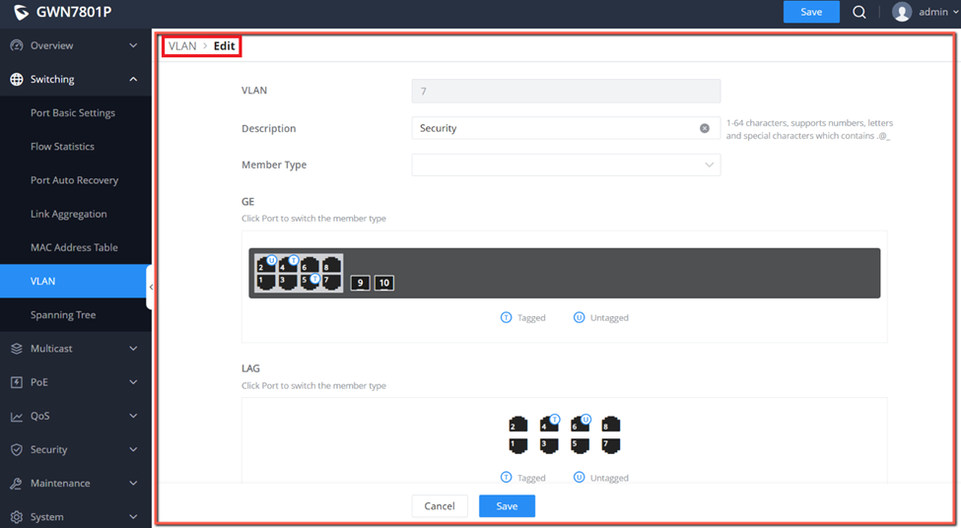Screen dimensions: 961x528
Task: Click the search magnifier icon in header
Action: [x=859, y=12]
